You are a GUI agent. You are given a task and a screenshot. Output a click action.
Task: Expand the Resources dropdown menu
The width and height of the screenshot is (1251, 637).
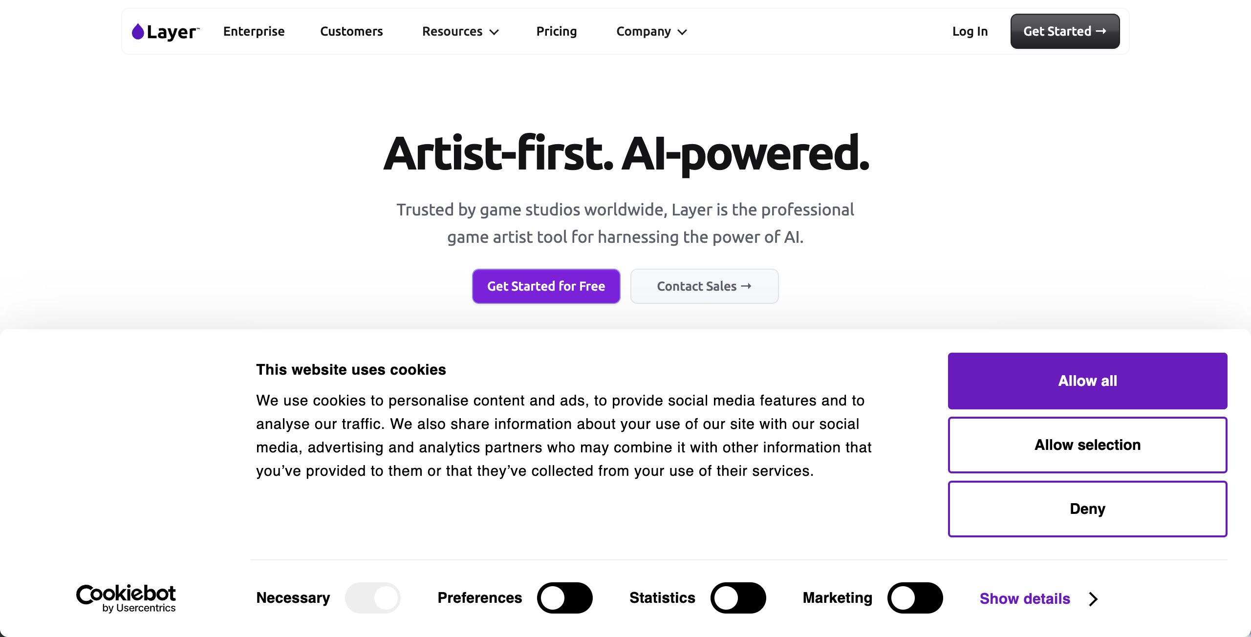460,32
